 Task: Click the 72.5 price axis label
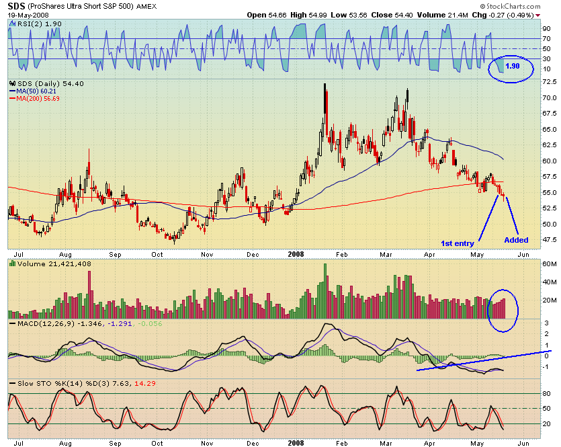coord(549,81)
